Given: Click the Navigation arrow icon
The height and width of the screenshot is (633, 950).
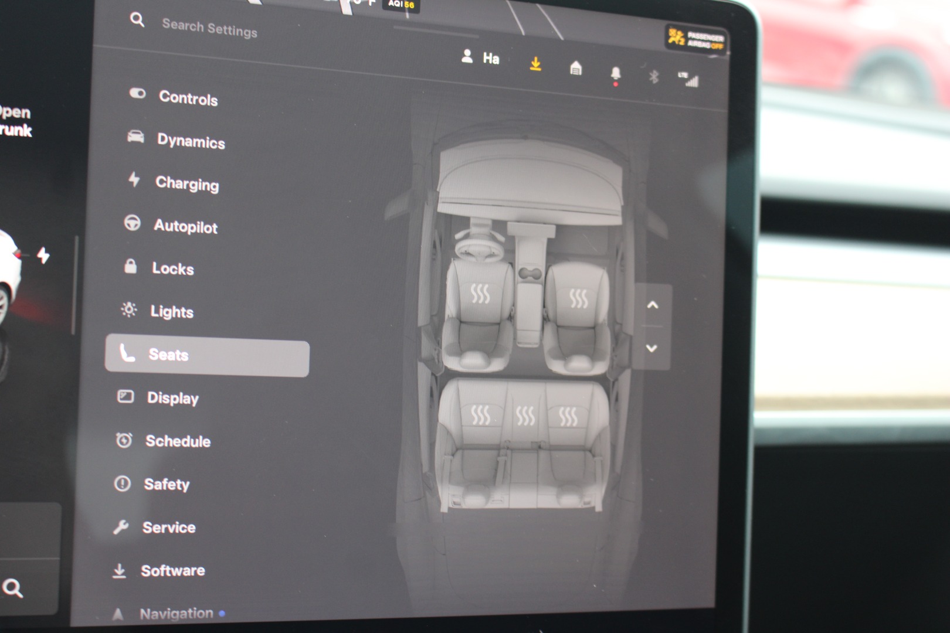Looking at the screenshot, I should coord(117,614).
